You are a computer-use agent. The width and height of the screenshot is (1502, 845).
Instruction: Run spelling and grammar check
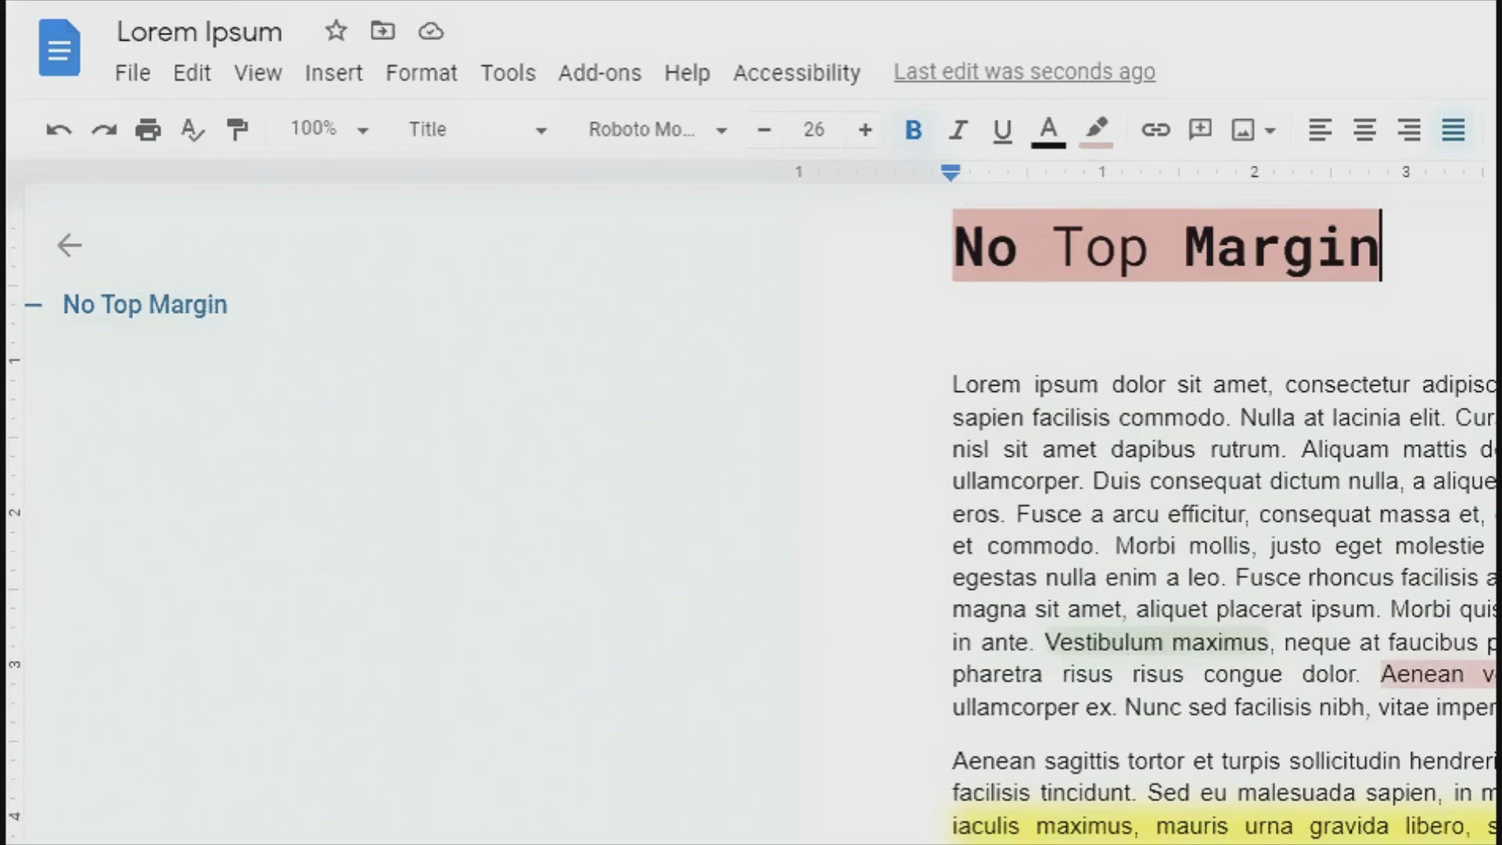click(x=192, y=130)
